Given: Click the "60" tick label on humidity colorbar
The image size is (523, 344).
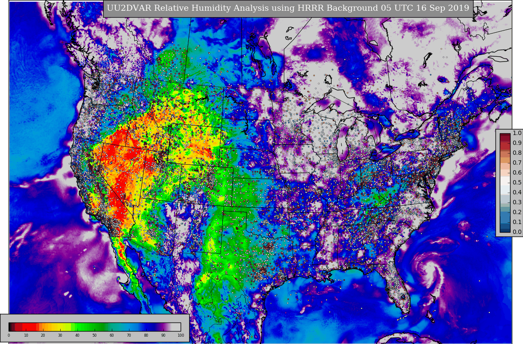Looking at the screenshot, I should (112, 335).
